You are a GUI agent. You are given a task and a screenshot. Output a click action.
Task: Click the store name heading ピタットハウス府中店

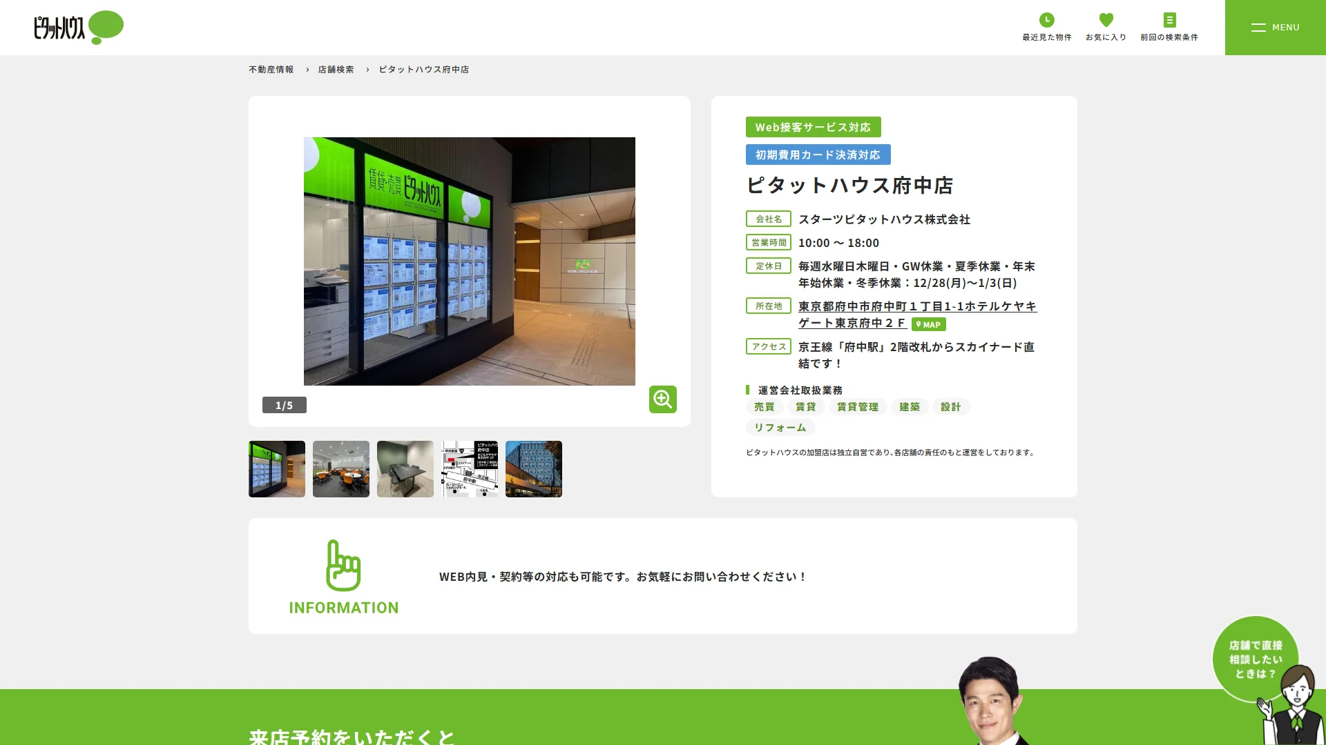coord(849,186)
